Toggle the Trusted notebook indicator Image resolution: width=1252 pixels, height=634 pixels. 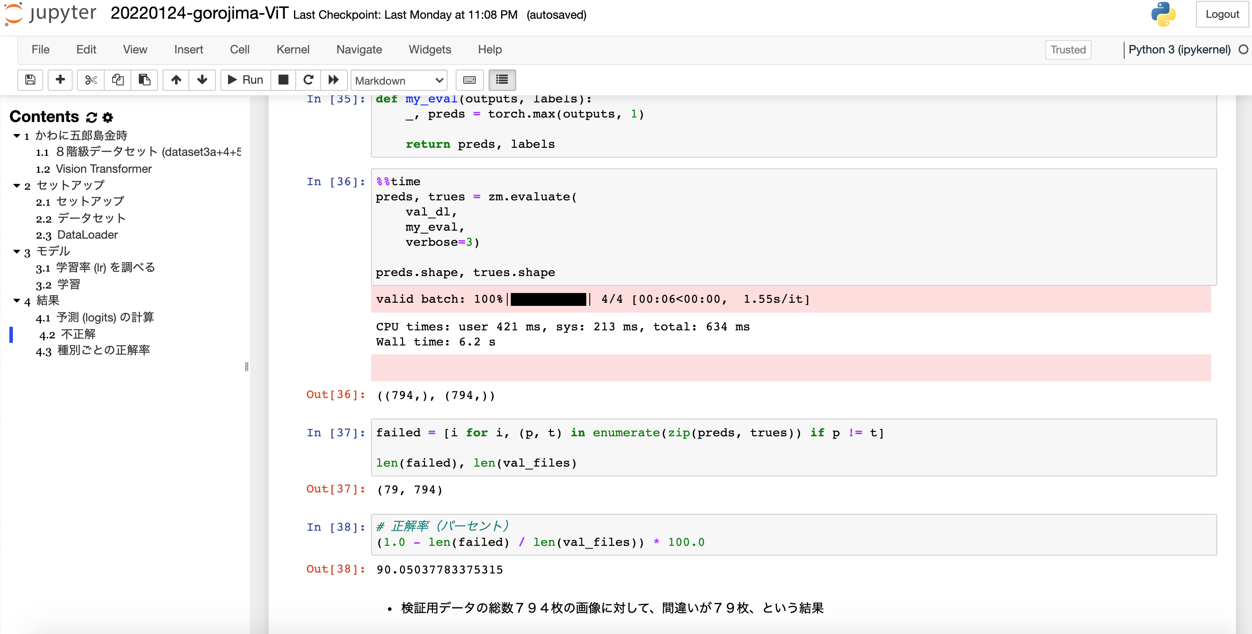pos(1067,49)
